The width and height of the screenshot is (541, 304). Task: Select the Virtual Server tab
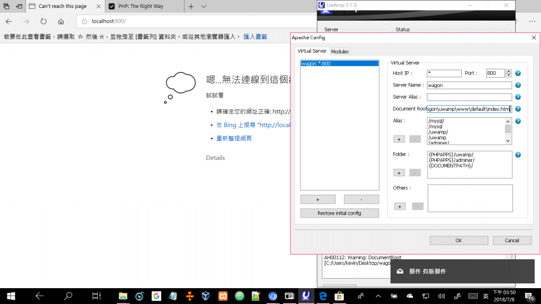(x=312, y=51)
